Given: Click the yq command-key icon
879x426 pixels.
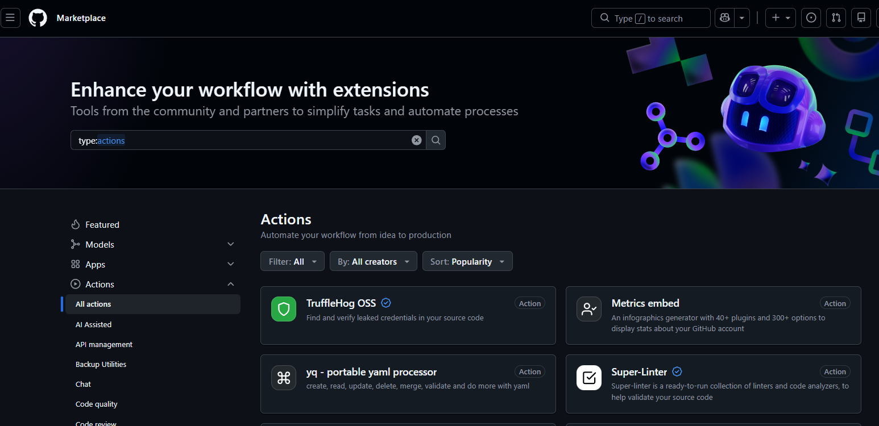Looking at the screenshot, I should (x=284, y=378).
